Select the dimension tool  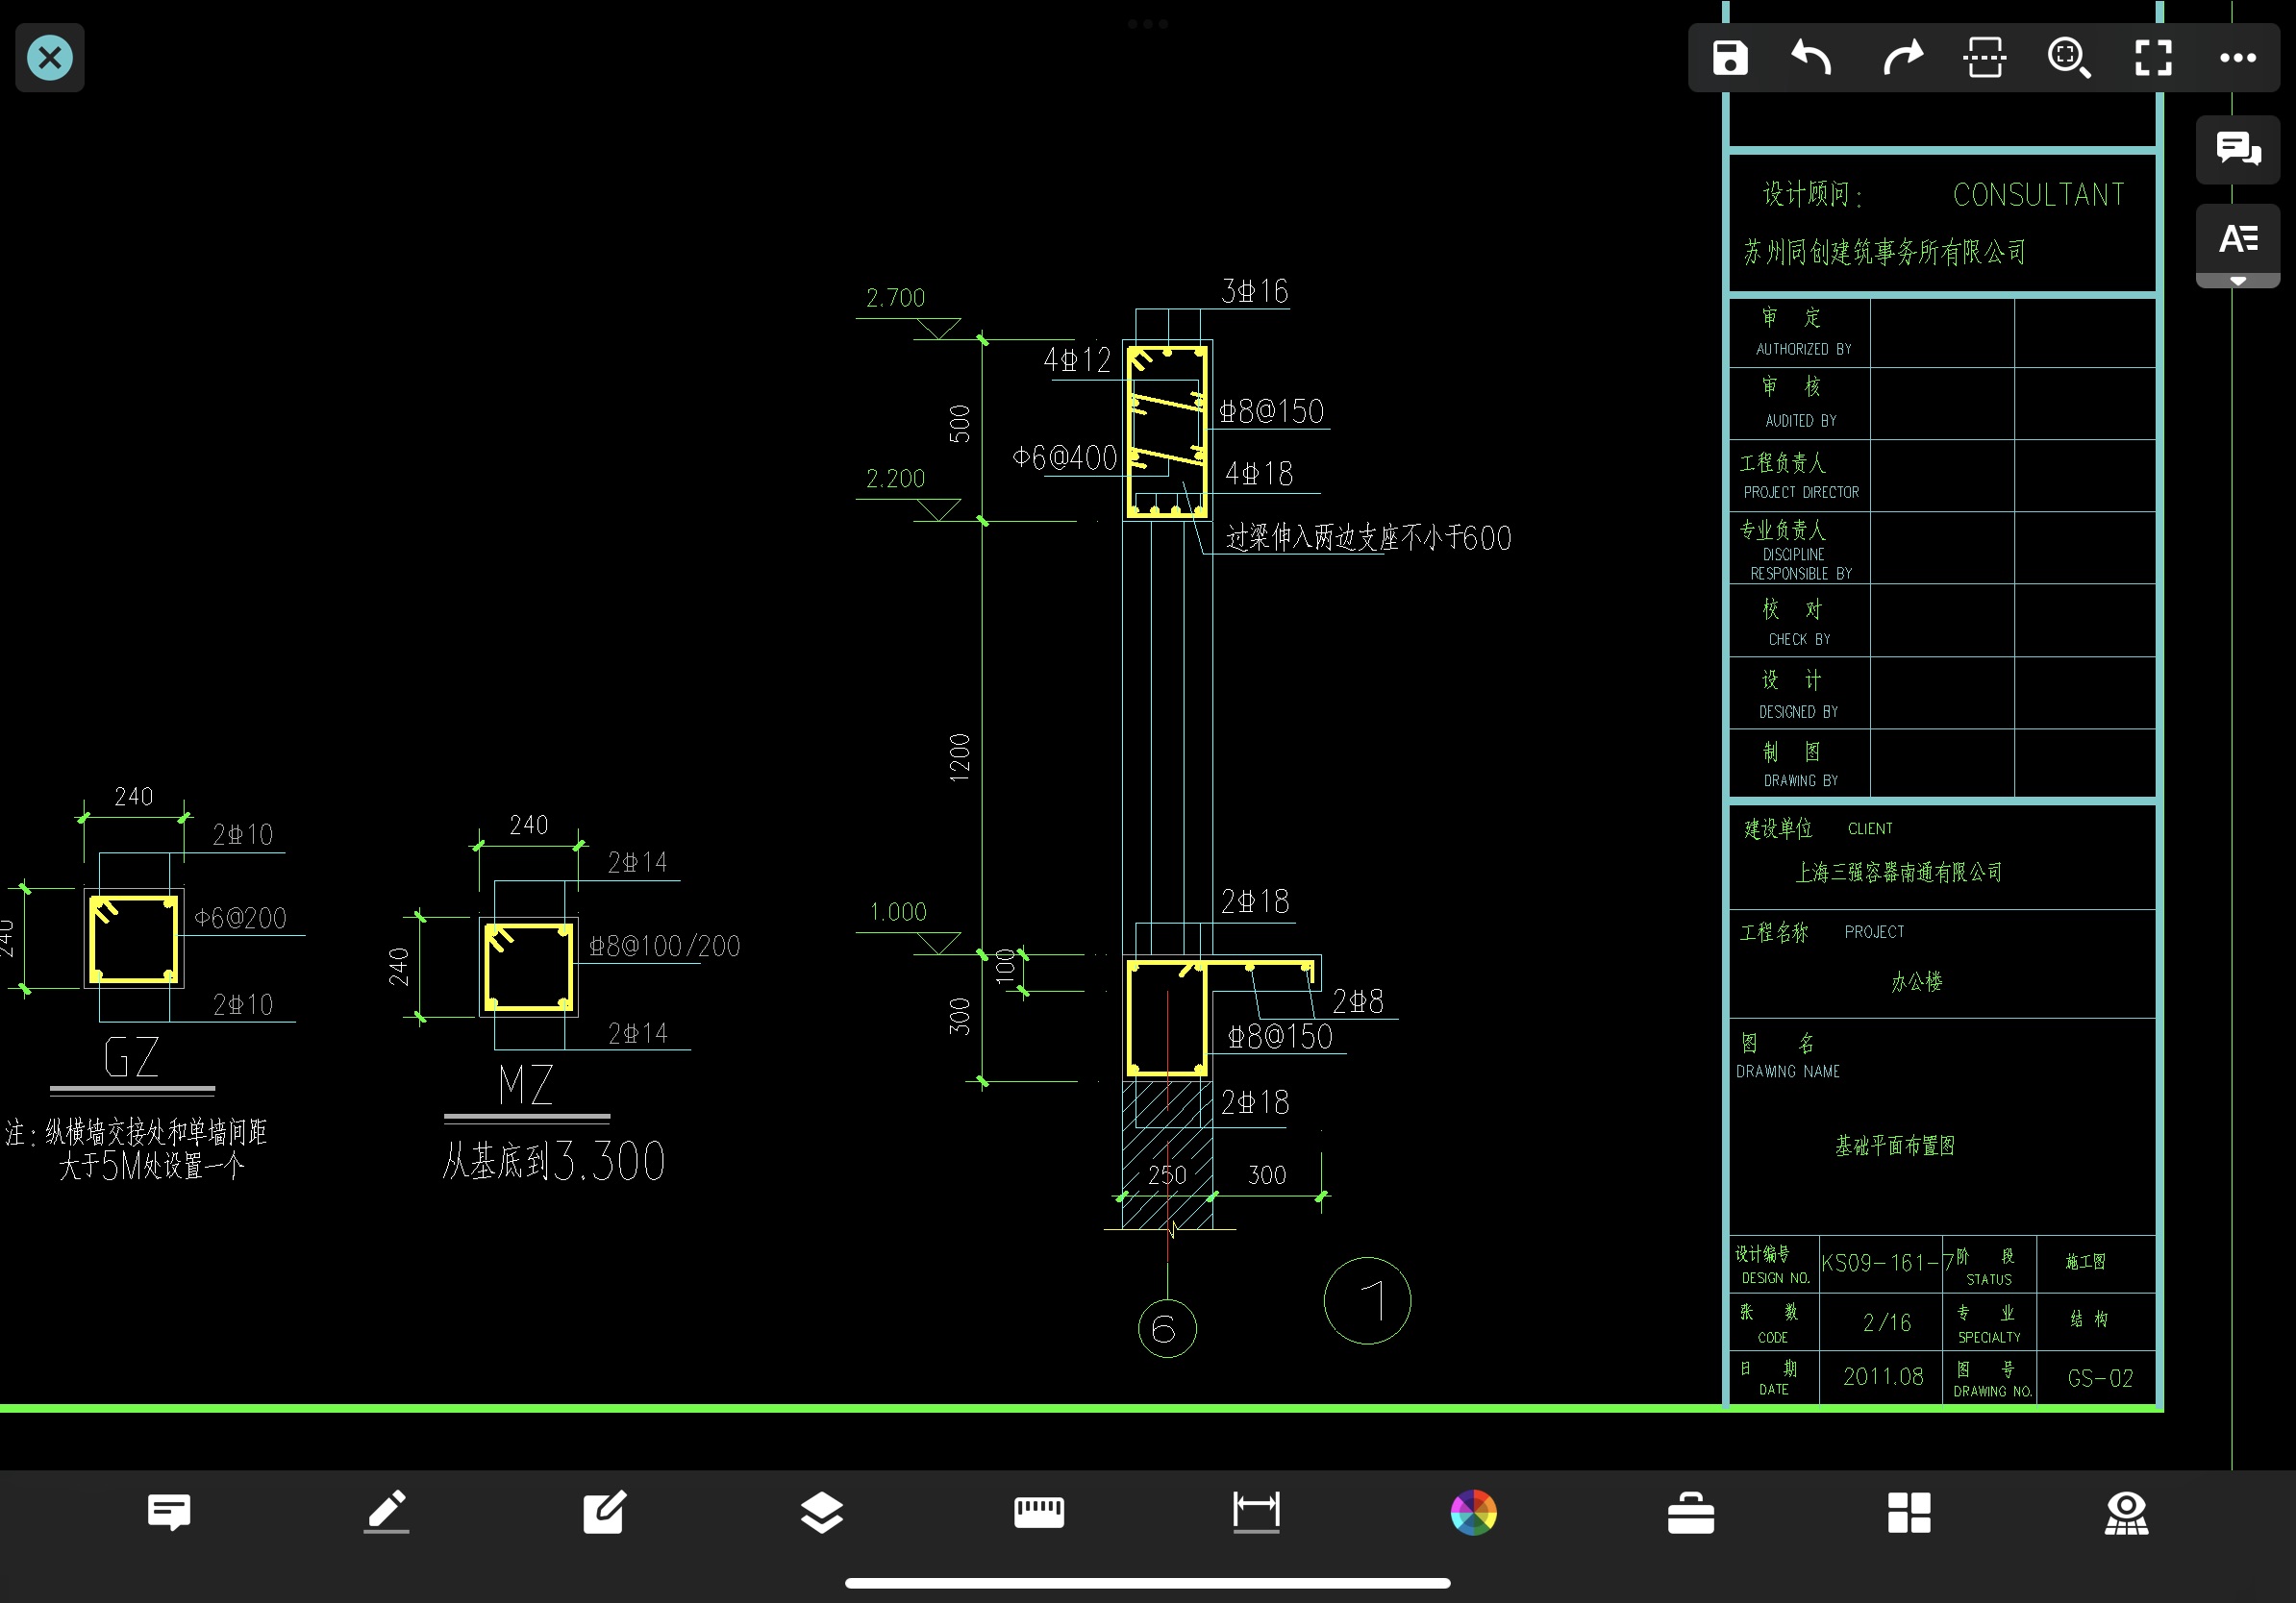point(1256,1512)
